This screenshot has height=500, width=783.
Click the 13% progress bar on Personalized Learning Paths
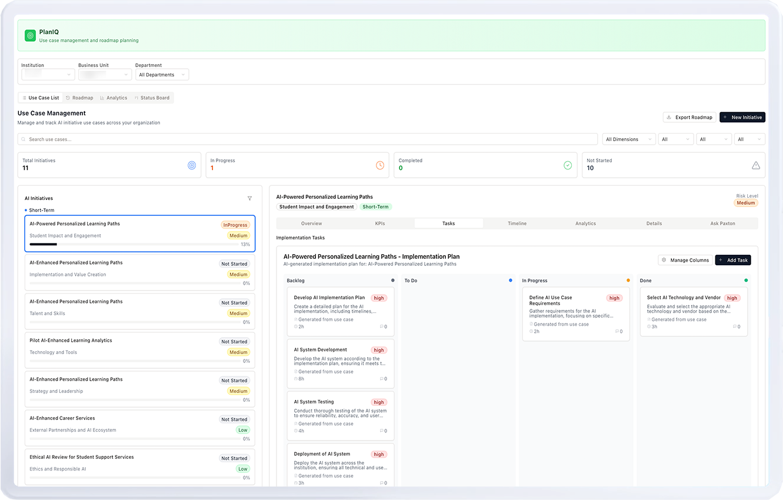pos(133,244)
